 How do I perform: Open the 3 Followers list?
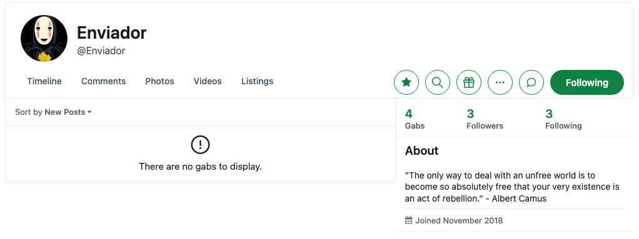tap(485, 119)
